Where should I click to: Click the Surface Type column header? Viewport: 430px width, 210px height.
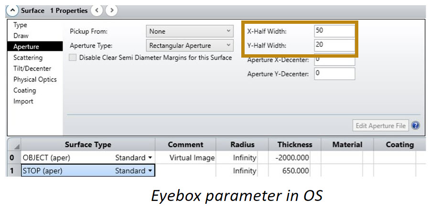[x=88, y=144]
